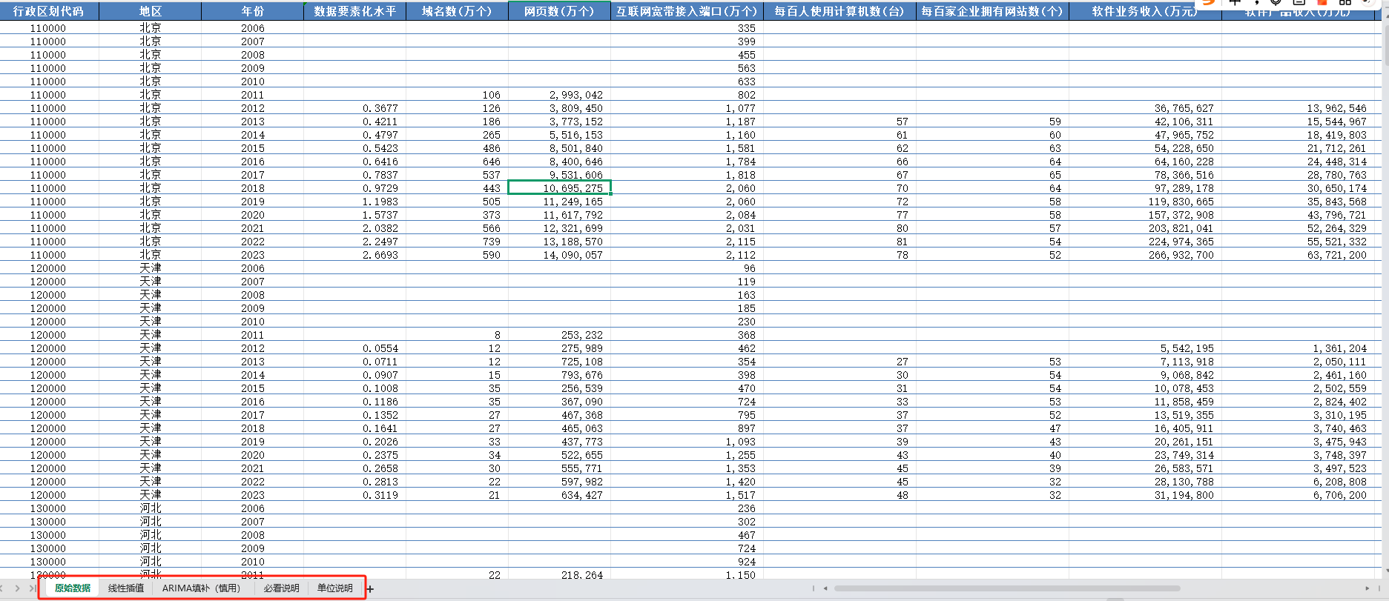Viewport: 1389px width, 601px height.
Task: Select the cell showing 634,427
Action: tap(559, 495)
